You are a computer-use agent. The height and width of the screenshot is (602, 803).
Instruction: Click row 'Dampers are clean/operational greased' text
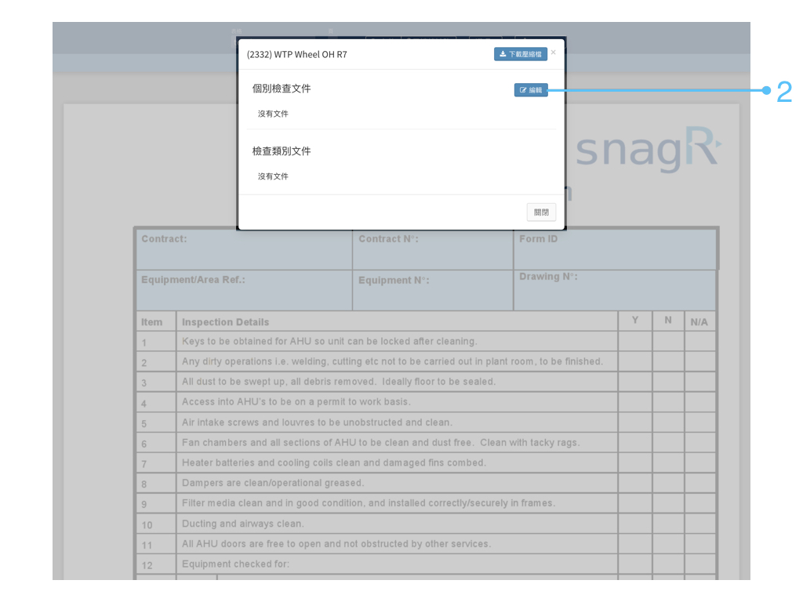pos(273,483)
